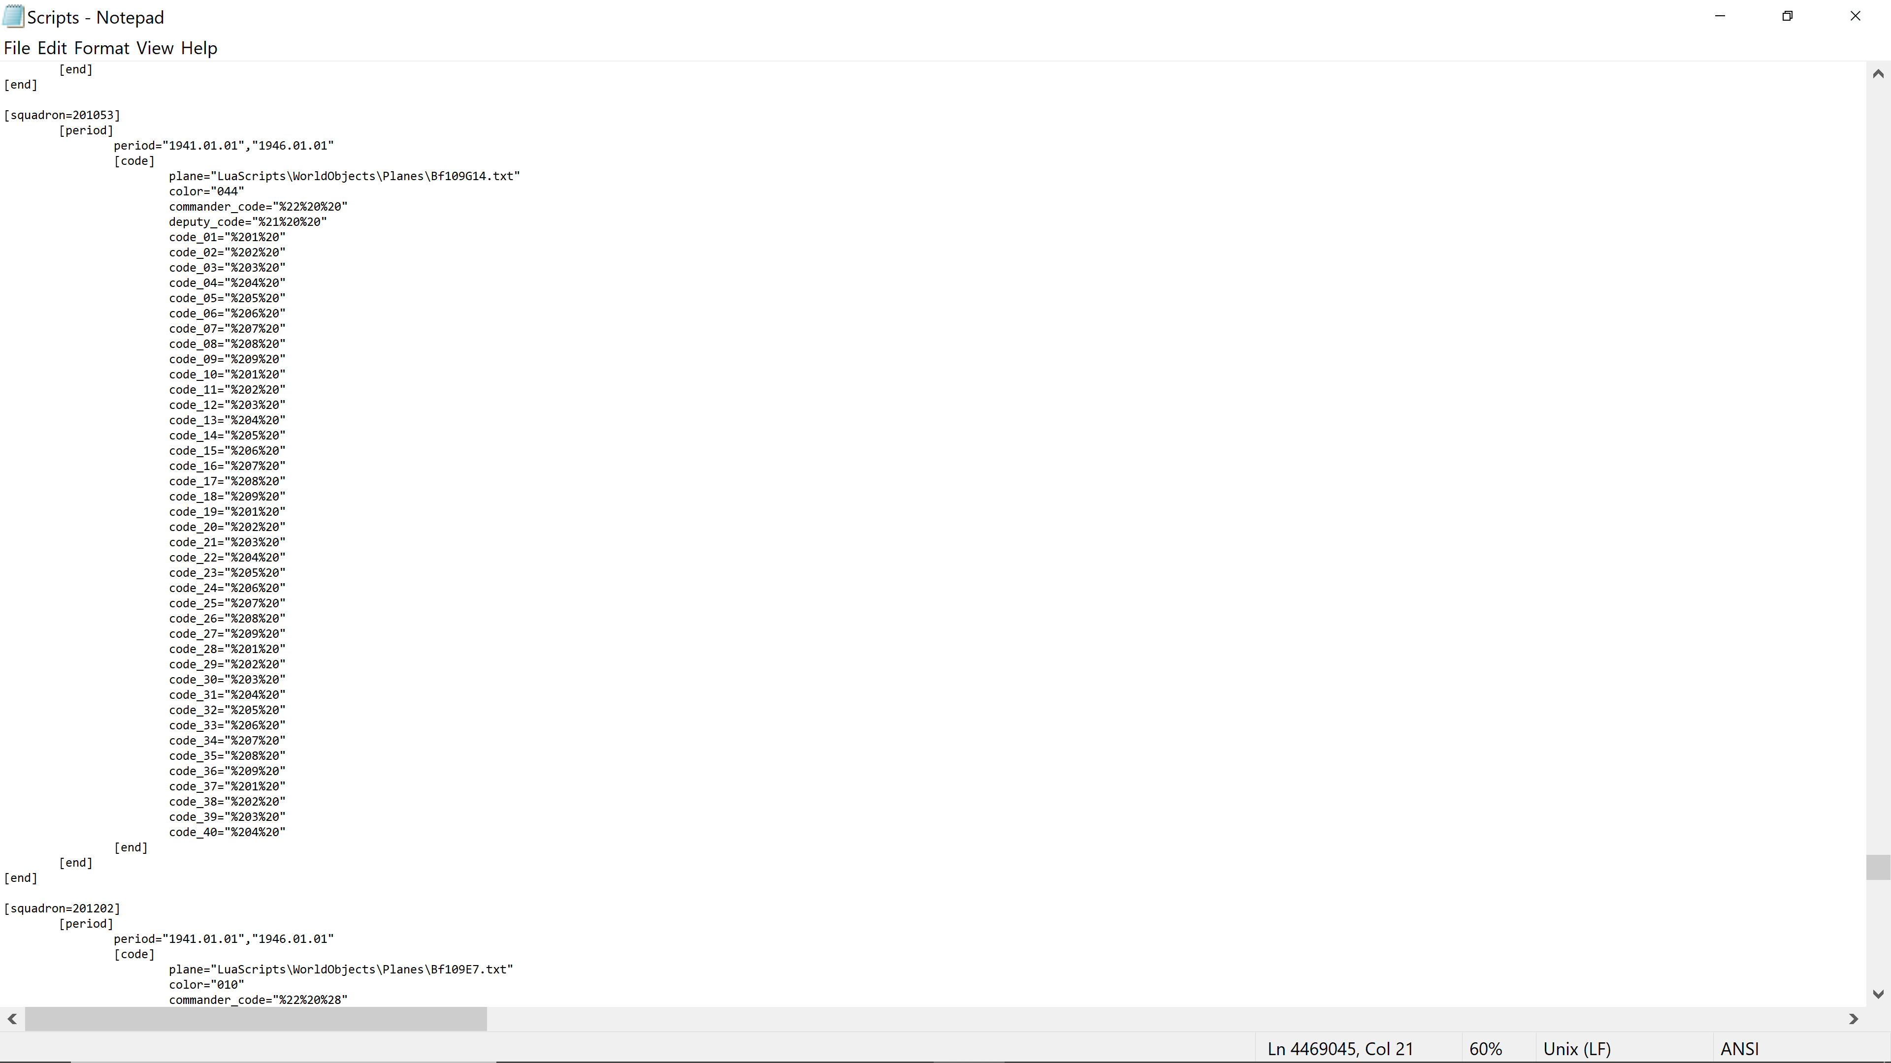Click the vertical scrollbar up arrow

[1879, 73]
